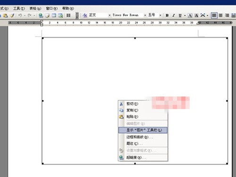Screen dimensions: 236x177
Task: Click the Undo arrow icon
Action: (20, 16)
